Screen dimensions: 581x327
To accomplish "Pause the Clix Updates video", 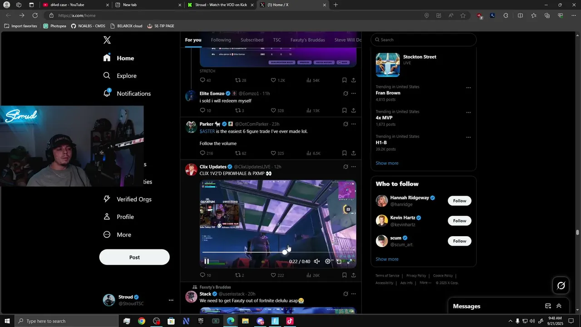I will click(207, 261).
